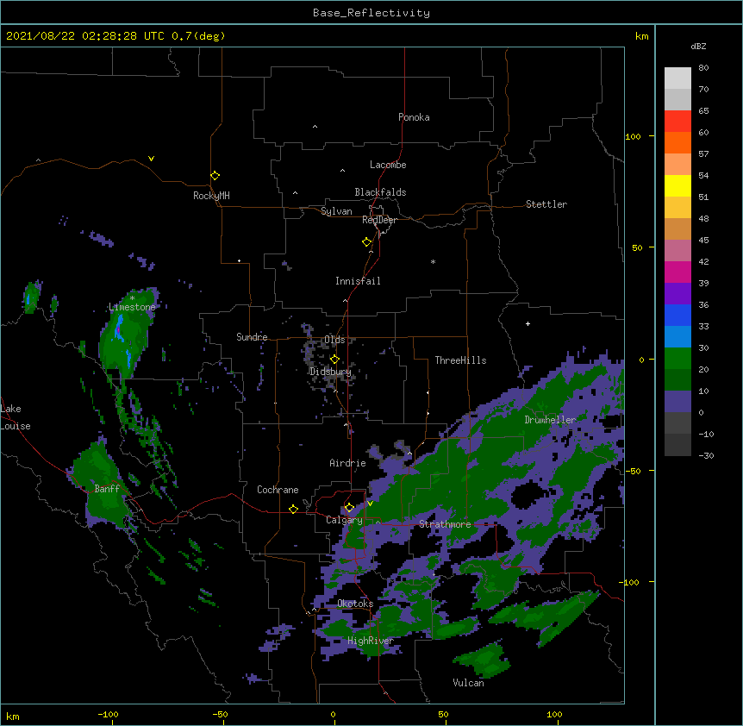Viewport: 743px width, 726px height.
Task: Click the Cochrane label
Action: click(x=278, y=490)
